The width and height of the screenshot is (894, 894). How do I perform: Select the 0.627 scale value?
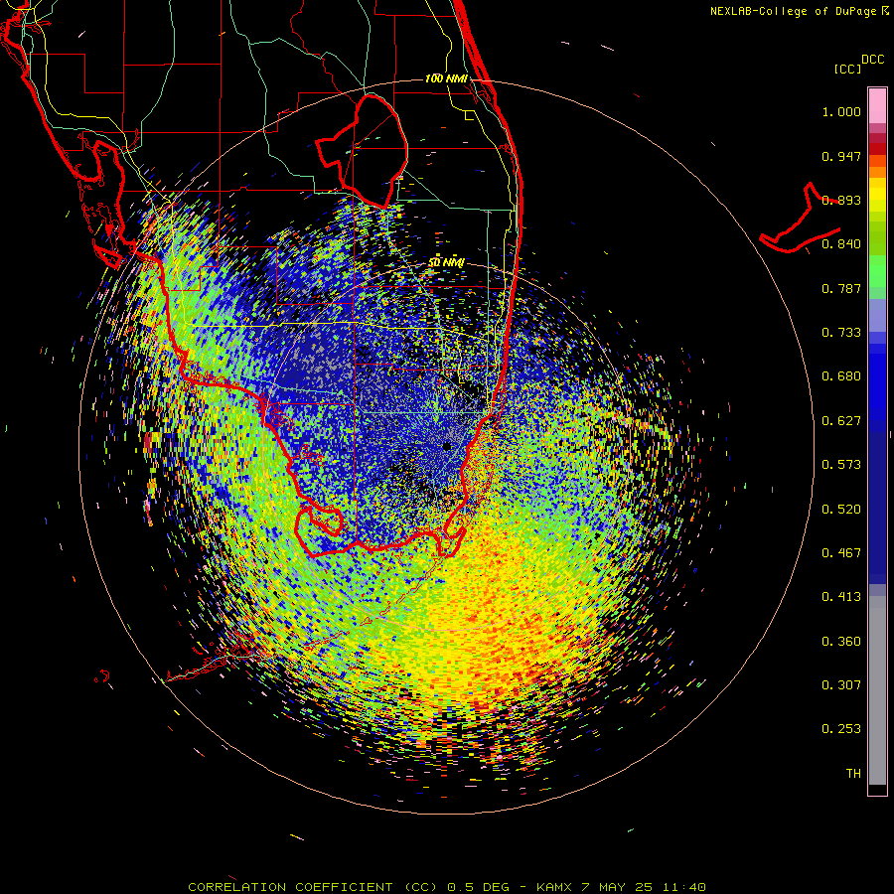pyautogui.click(x=841, y=421)
